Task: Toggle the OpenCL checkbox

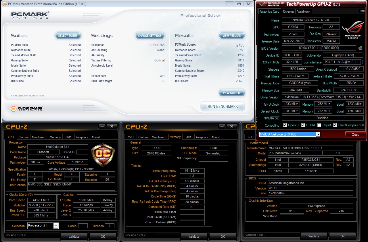Action: click(285, 125)
